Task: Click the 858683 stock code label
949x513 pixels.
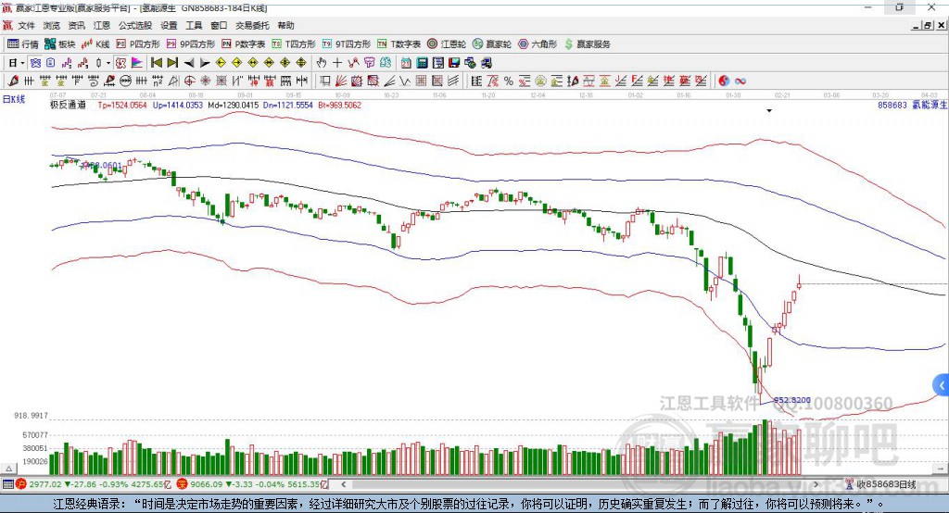Action: point(892,106)
